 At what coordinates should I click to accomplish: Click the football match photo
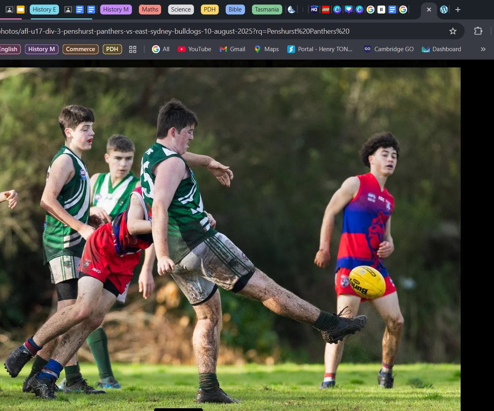coord(230,238)
